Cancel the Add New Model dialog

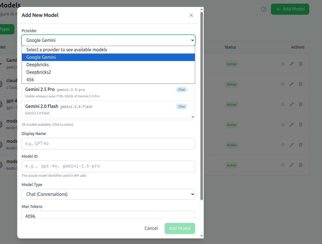(151, 228)
